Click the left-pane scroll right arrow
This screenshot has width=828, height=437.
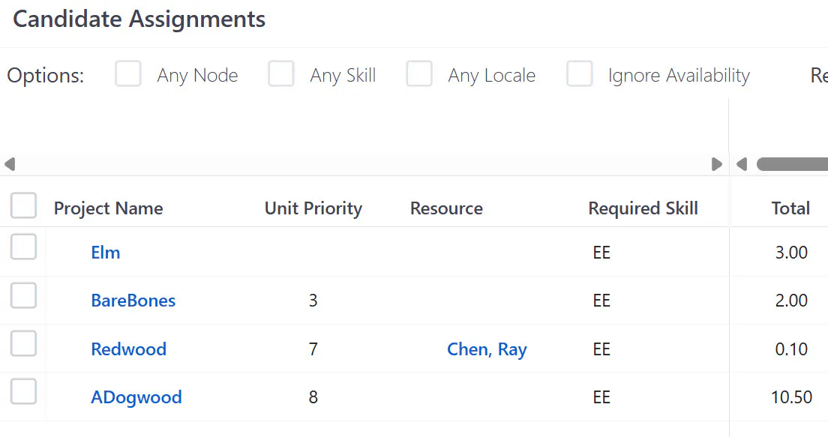pyautogui.click(x=716, y=164)
